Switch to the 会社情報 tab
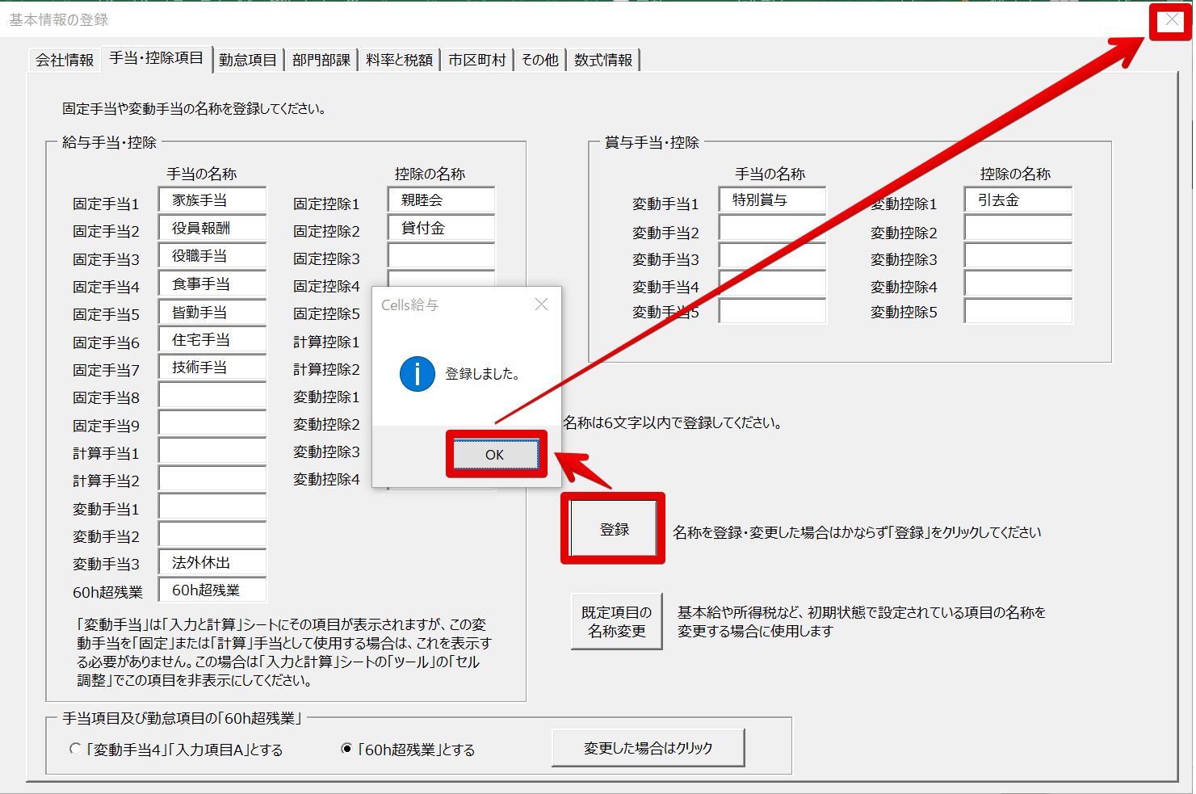1196x794 pixels. (65, 61)
